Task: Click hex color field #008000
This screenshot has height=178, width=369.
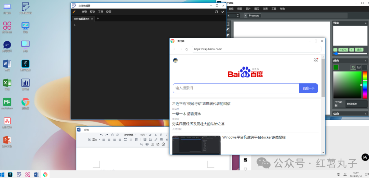Action: click(356, 104)
